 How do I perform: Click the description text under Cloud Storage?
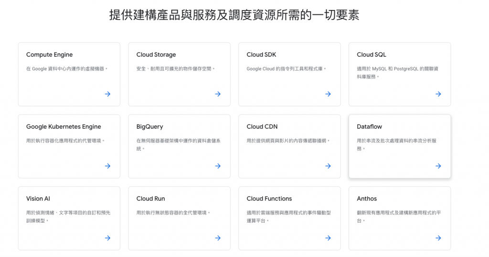176,69
